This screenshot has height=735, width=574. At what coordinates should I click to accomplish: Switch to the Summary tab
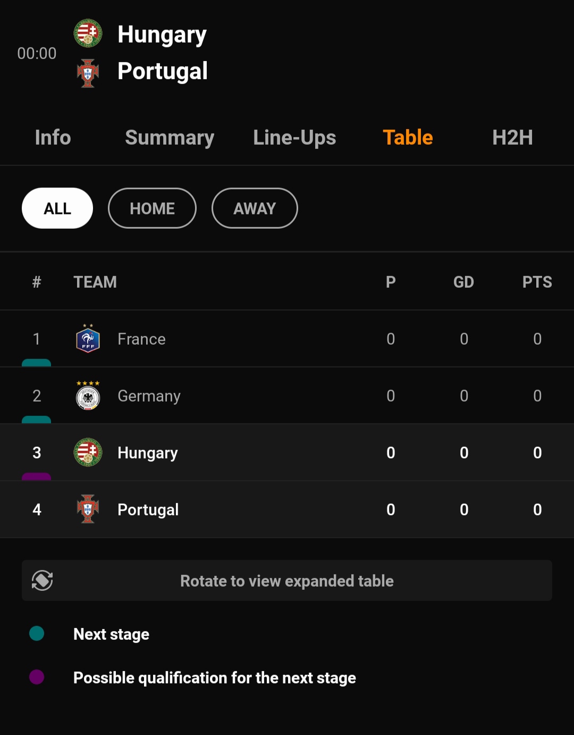click(170, 138)
